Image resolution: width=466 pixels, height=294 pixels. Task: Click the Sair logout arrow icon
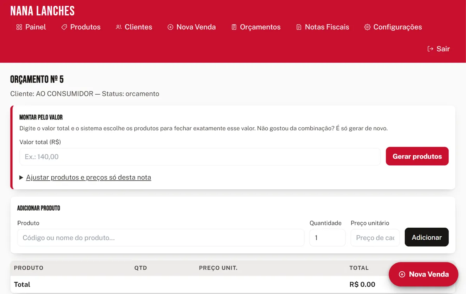point(430,49)
